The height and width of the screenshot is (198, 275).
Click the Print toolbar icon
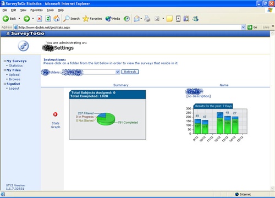pos(147,19)
